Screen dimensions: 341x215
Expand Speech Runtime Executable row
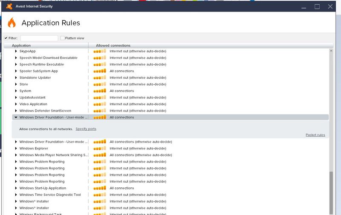tap(16, 64)
